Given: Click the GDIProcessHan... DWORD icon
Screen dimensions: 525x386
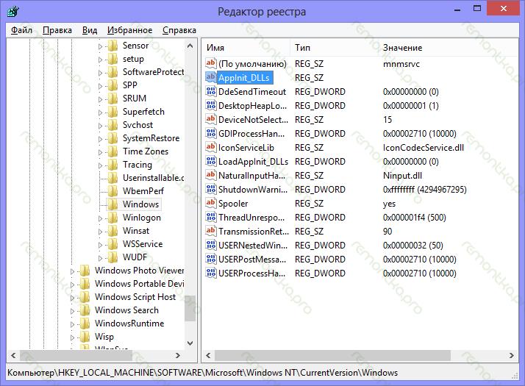Looking at the screenshot, I should pos(211,133).
